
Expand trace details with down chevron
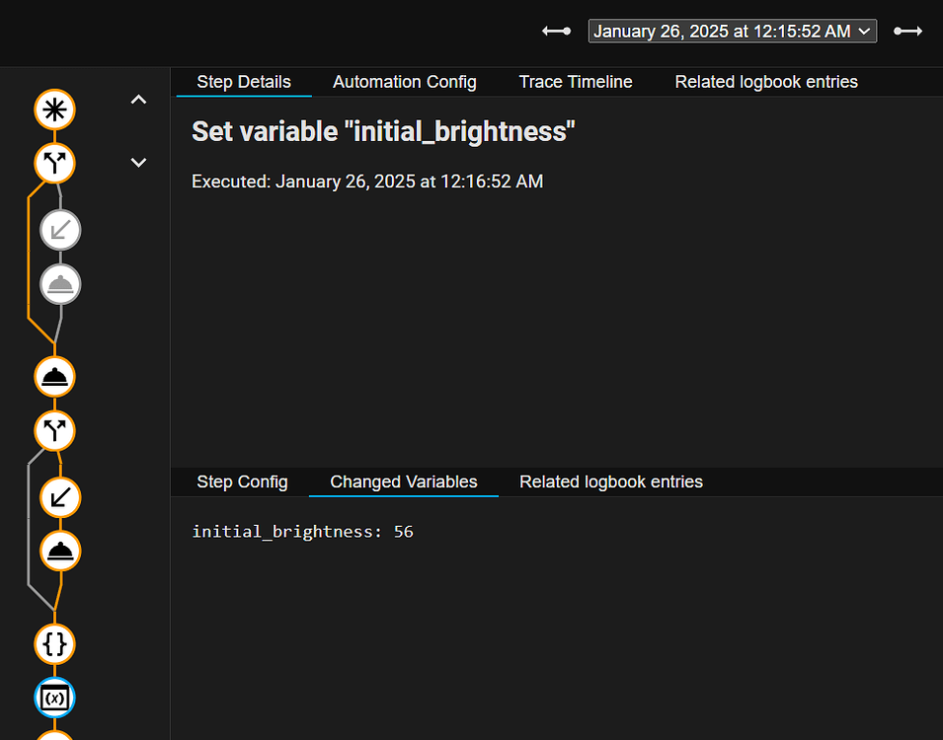pyautogui.click(x=138, y=162)
